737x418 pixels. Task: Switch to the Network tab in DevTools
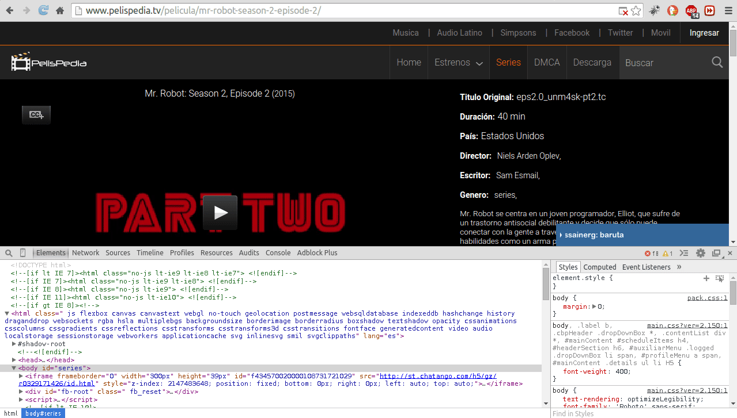click(85, 253)
